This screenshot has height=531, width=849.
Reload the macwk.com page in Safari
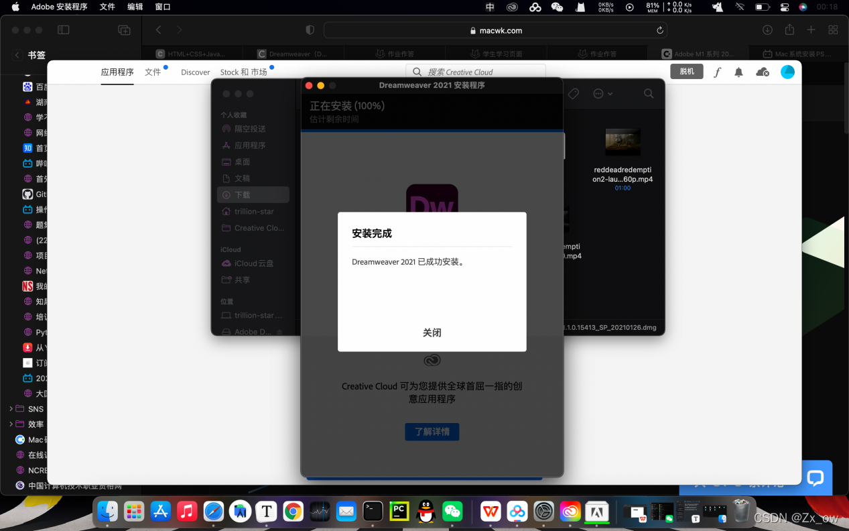pyautogui.click(x=660, y=30)
